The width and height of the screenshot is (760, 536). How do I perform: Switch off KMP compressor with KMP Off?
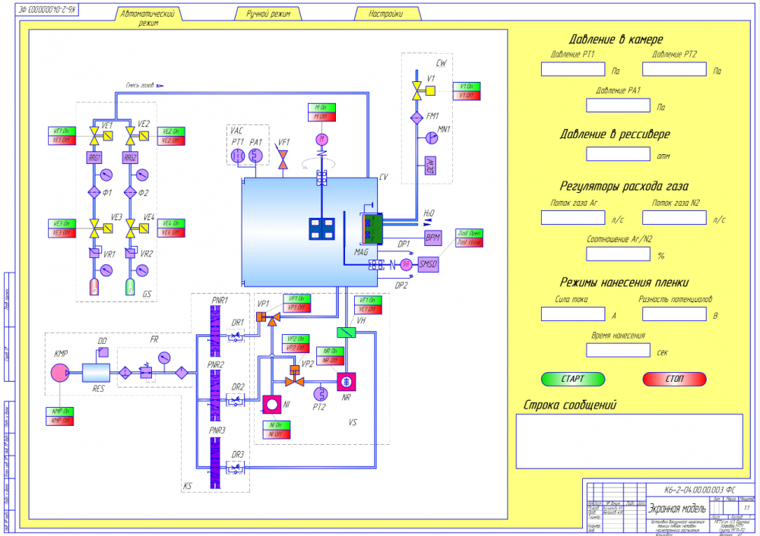[x=59, y=421]
